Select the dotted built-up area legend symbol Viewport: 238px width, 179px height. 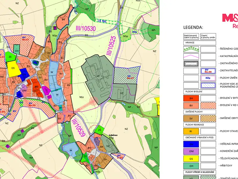click(x=191, y=64)
